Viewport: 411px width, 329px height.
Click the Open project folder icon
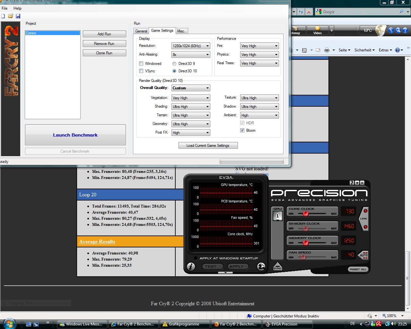(x=11, y=16)
